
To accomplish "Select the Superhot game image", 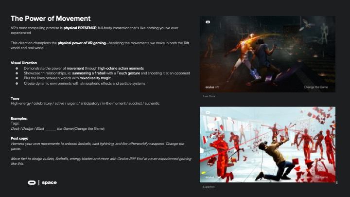I will (267, 144).
